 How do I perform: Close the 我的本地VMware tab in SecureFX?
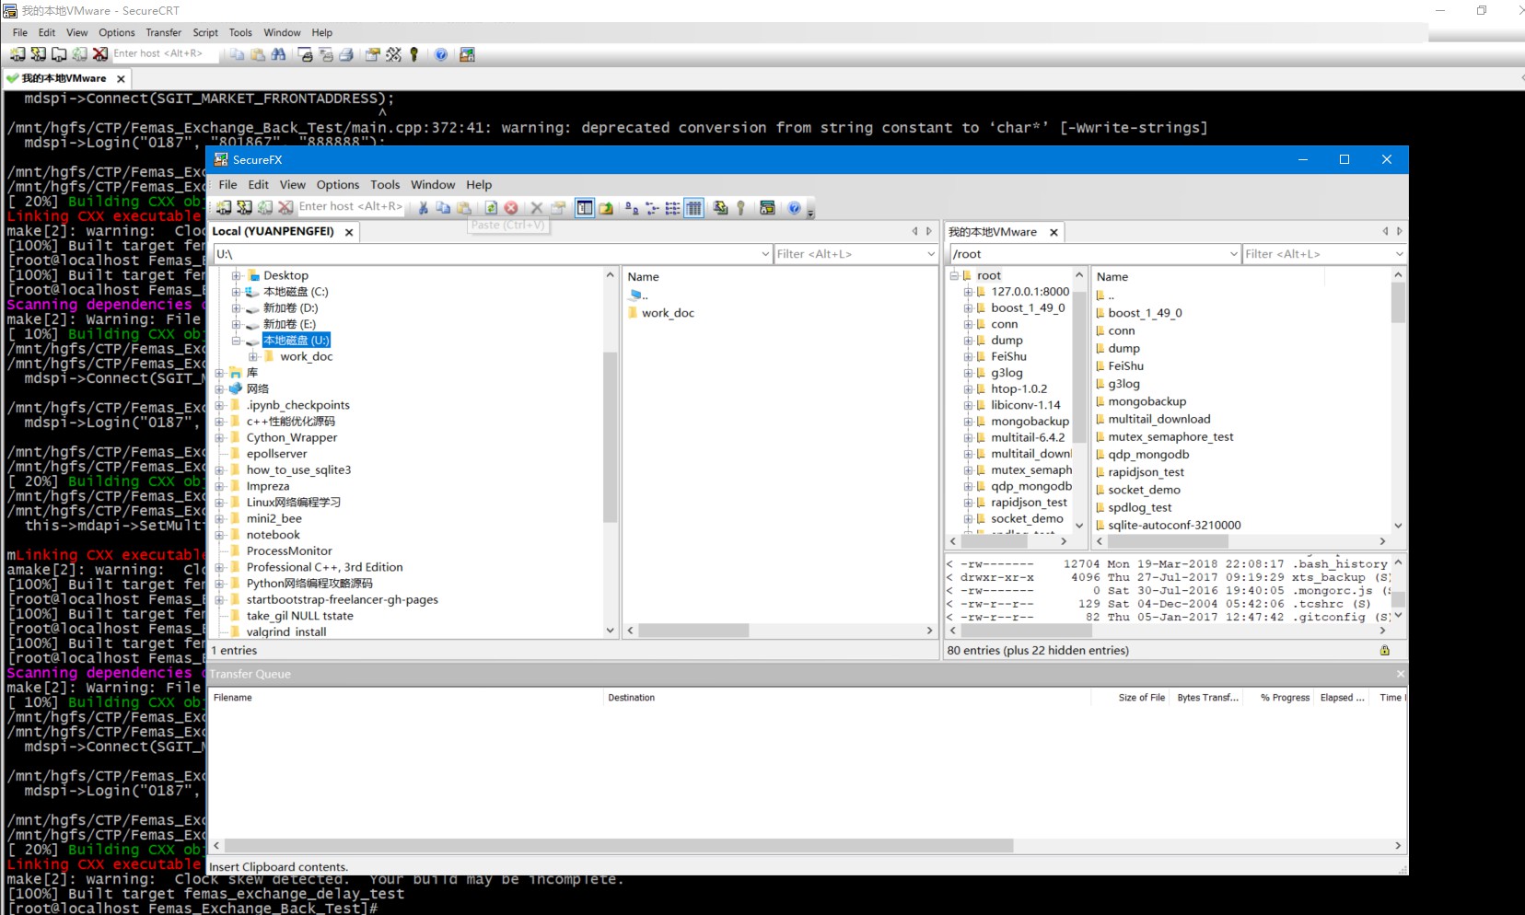pyautogui.click(x=1054, y=232)
